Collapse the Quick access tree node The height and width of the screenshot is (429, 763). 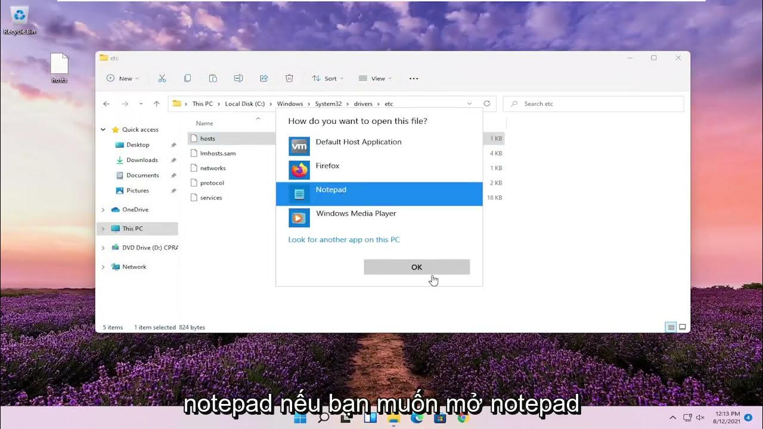click(103, 129)
